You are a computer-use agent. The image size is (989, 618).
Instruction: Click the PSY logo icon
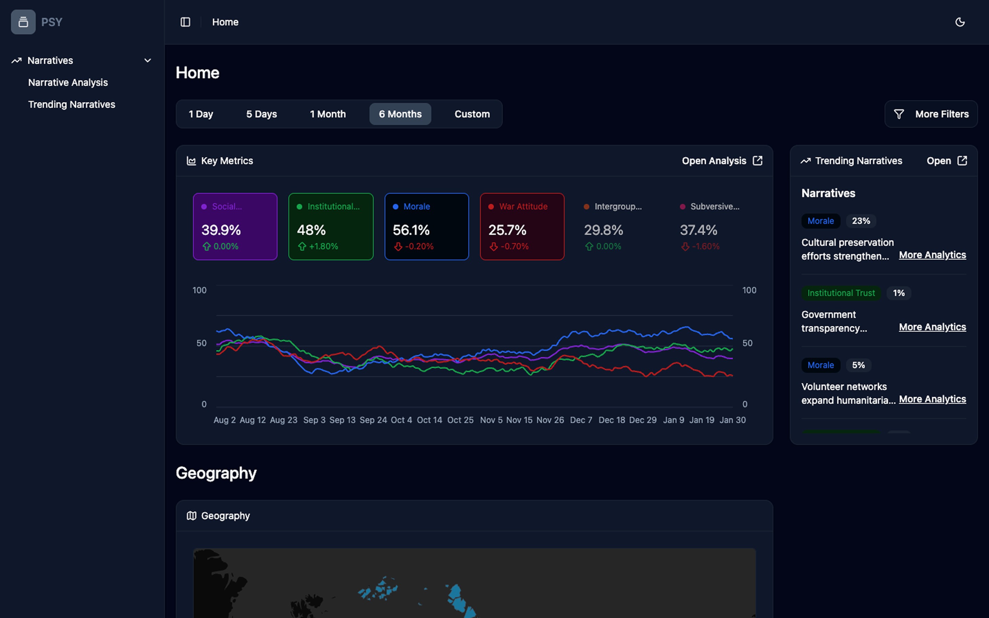click(x=23, y=22)
